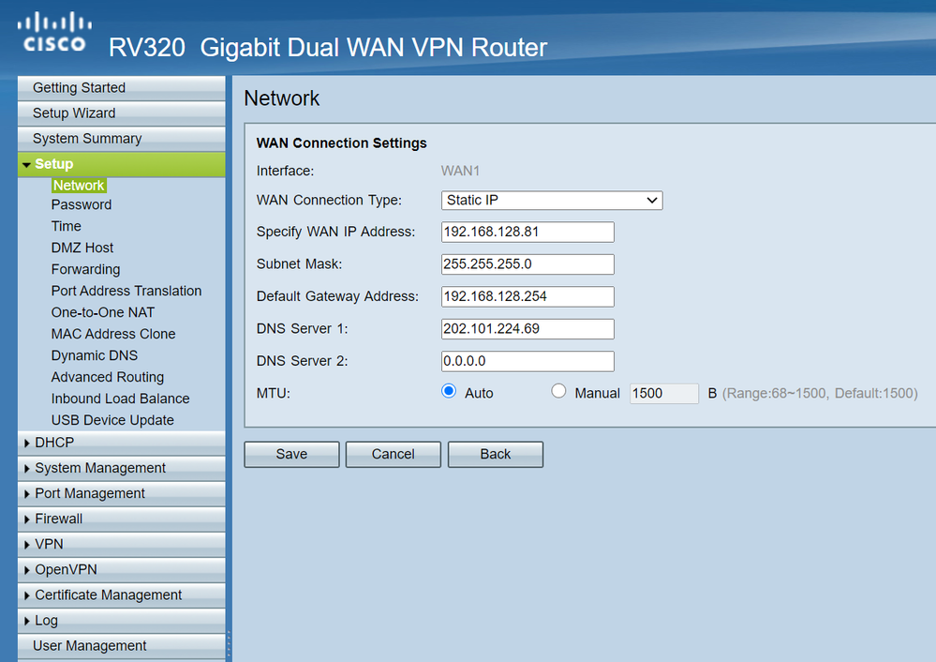Click the MTU range hint text
Viewport: 936px width, 662px height.
pyautogui.click(x=820, y=393)
